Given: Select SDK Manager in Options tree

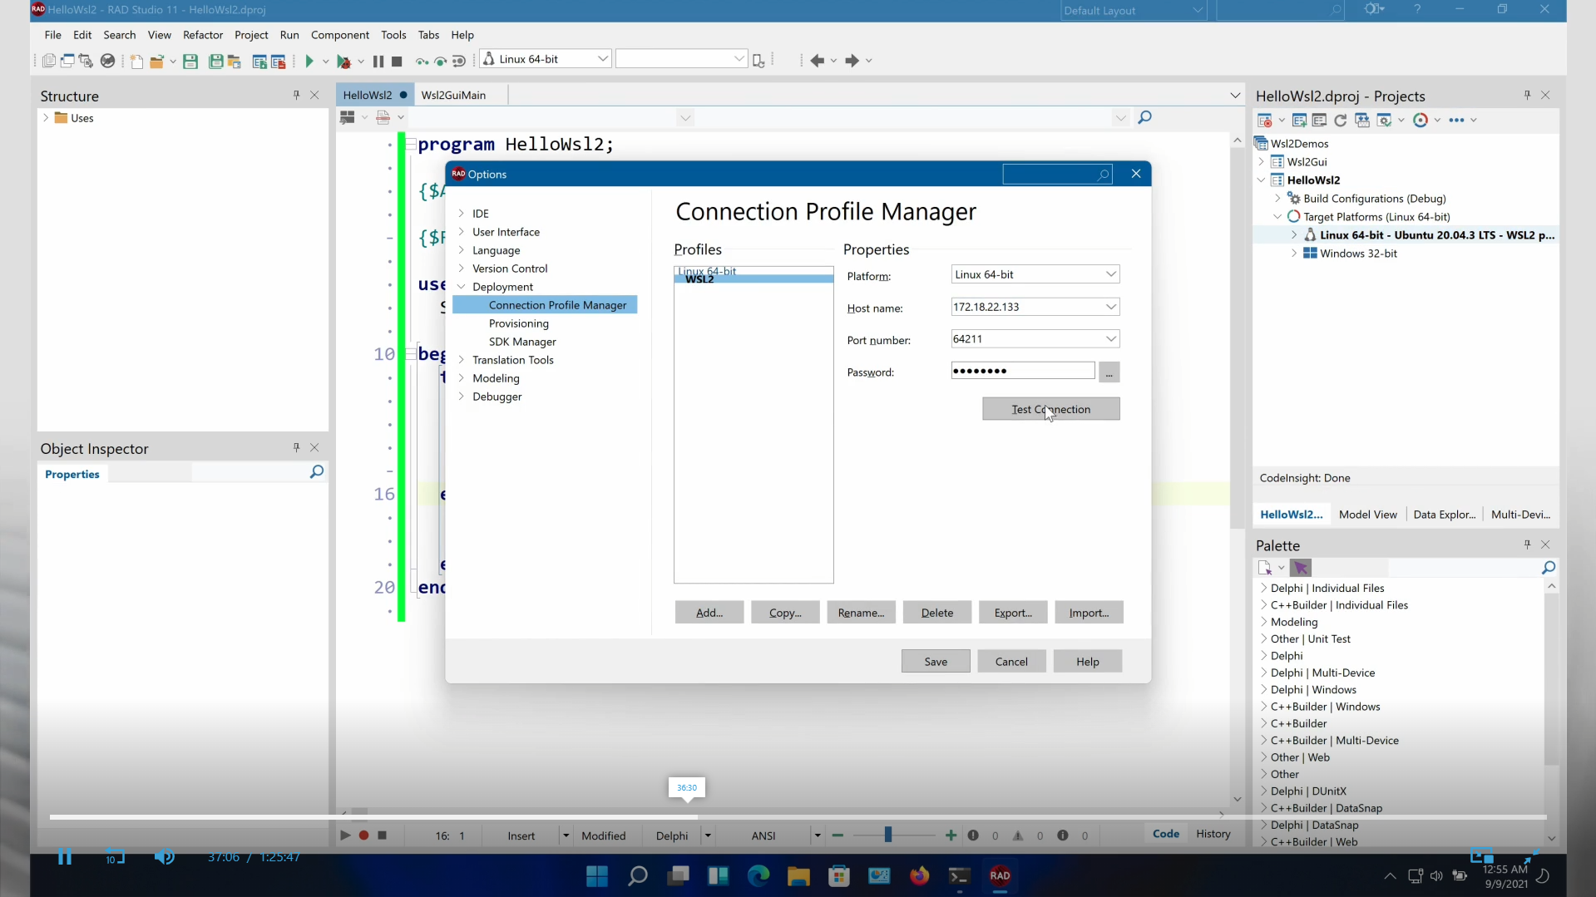Looking at the screenshot, I should (x=522, y=342).
